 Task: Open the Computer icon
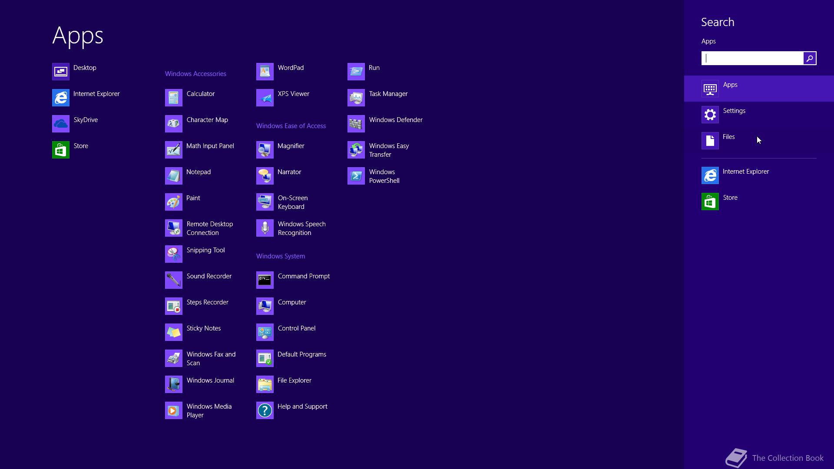(x=265, y=306)
